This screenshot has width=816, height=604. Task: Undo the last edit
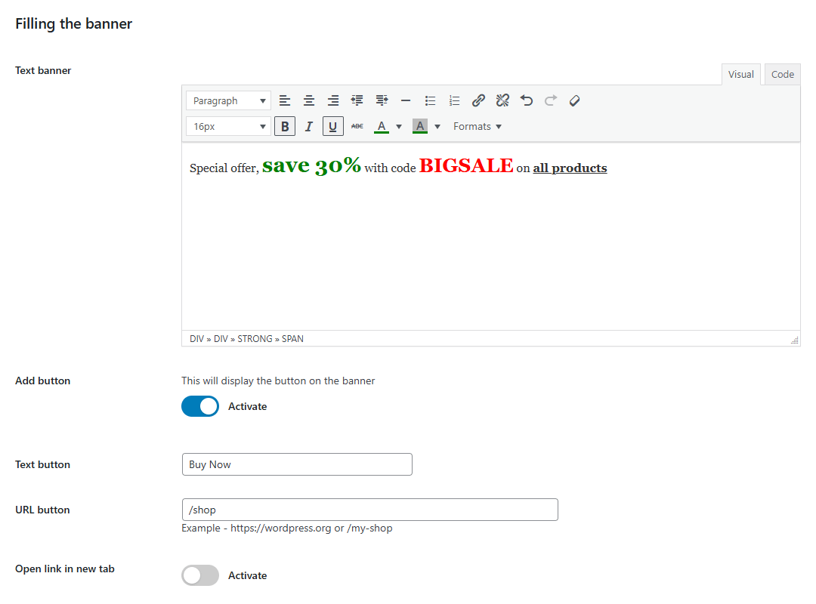point(527,100)
